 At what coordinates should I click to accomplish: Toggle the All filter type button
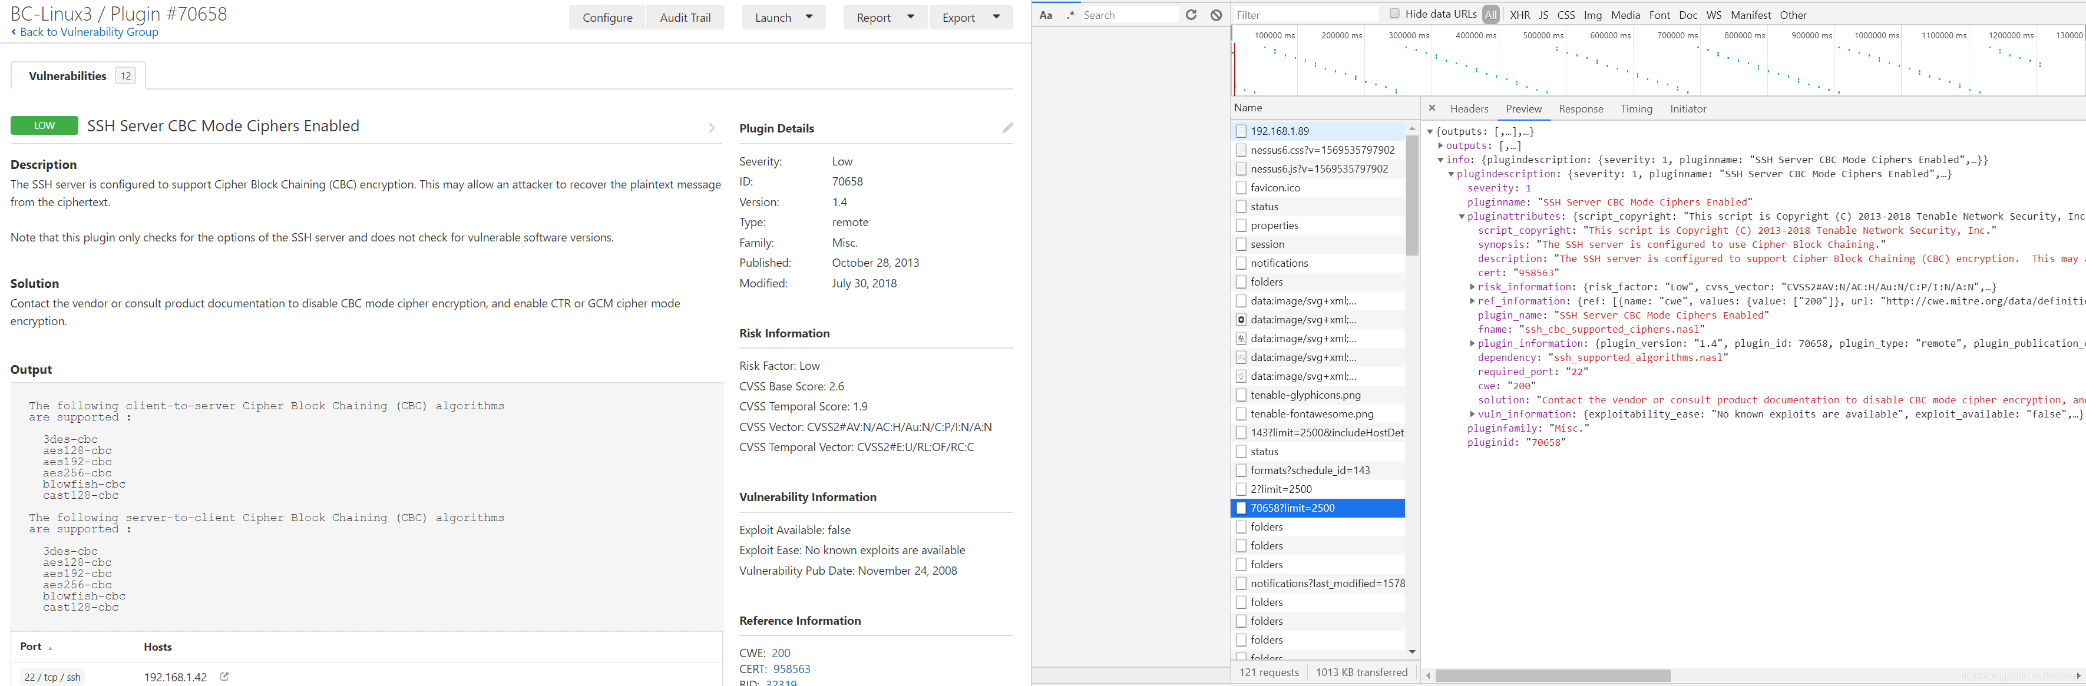(1491, 15)
